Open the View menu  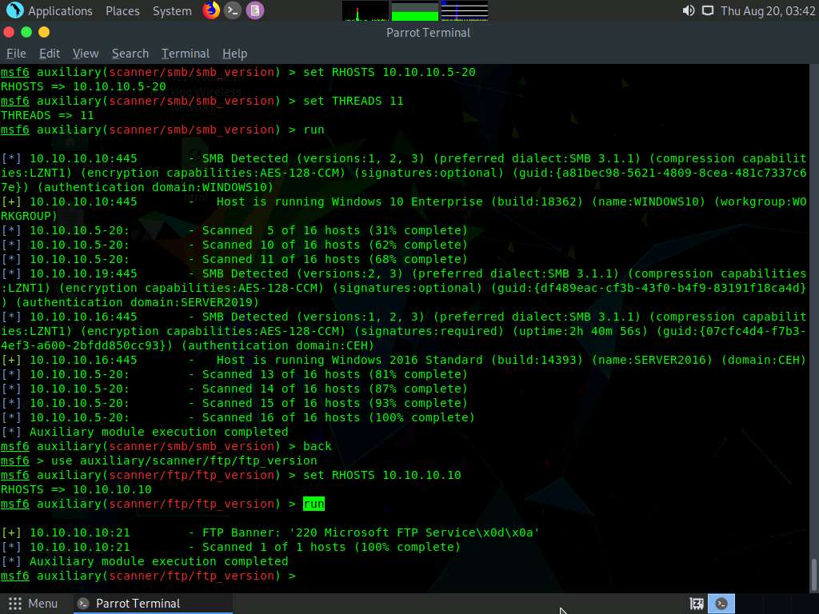pos(86,54)
